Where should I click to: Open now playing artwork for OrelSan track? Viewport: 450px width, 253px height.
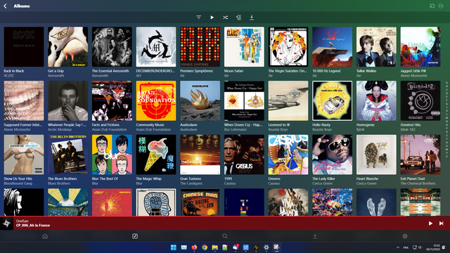[x=6, y=223]
